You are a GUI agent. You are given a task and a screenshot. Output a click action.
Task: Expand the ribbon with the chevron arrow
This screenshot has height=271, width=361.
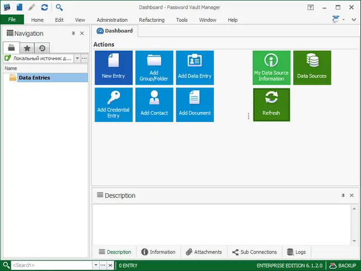(354, 20)
